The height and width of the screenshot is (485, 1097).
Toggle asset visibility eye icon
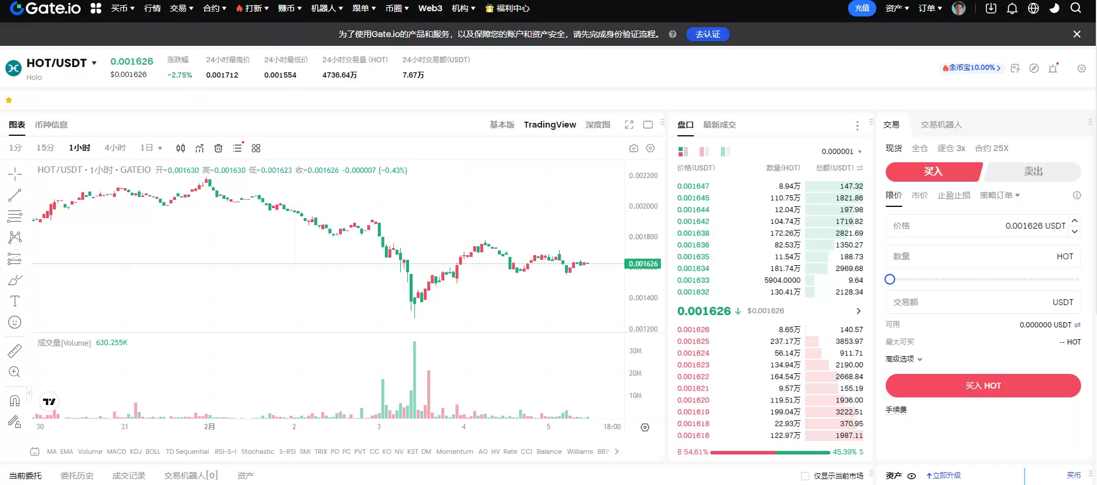click(x=912, y=476)
